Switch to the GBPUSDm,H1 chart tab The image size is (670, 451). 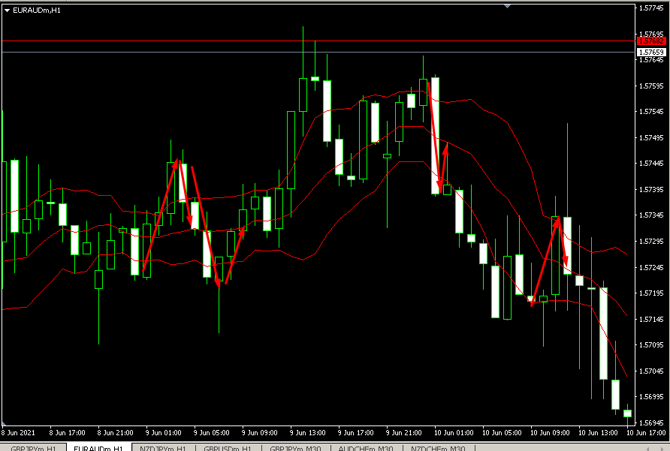[x=228, y=449]
